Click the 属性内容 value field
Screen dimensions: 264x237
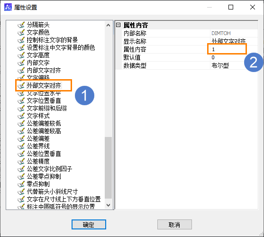click(234, 49)
